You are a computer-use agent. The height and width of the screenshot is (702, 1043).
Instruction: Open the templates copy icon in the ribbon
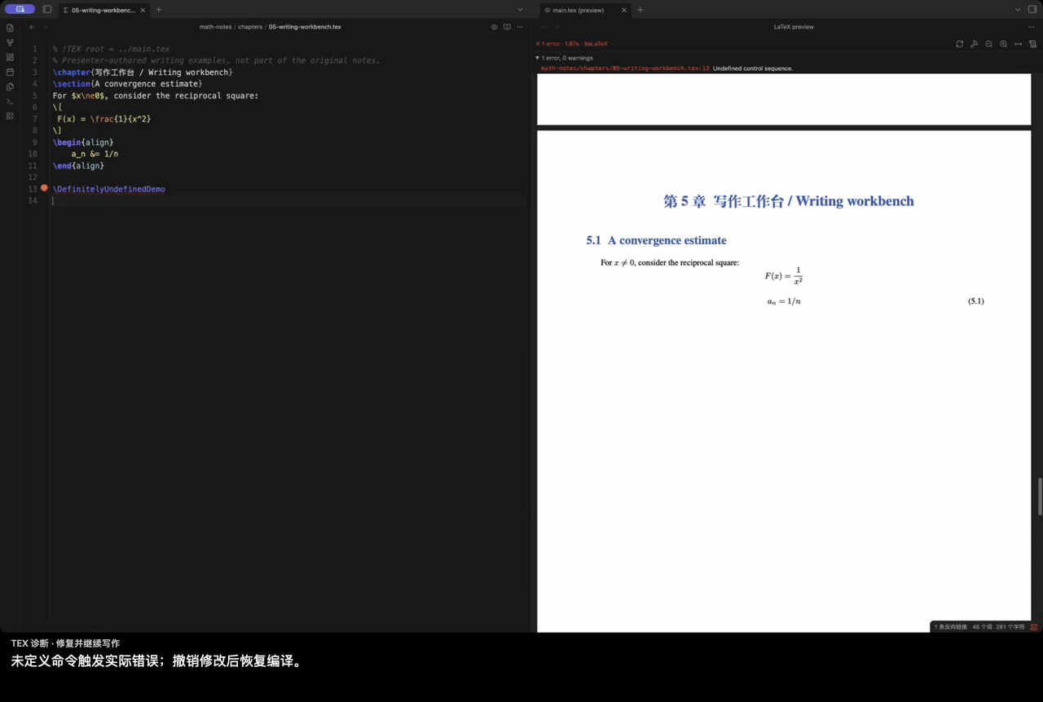10,86
